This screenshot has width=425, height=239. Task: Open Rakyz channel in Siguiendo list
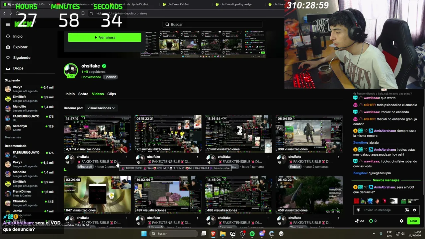coord(29,89)
